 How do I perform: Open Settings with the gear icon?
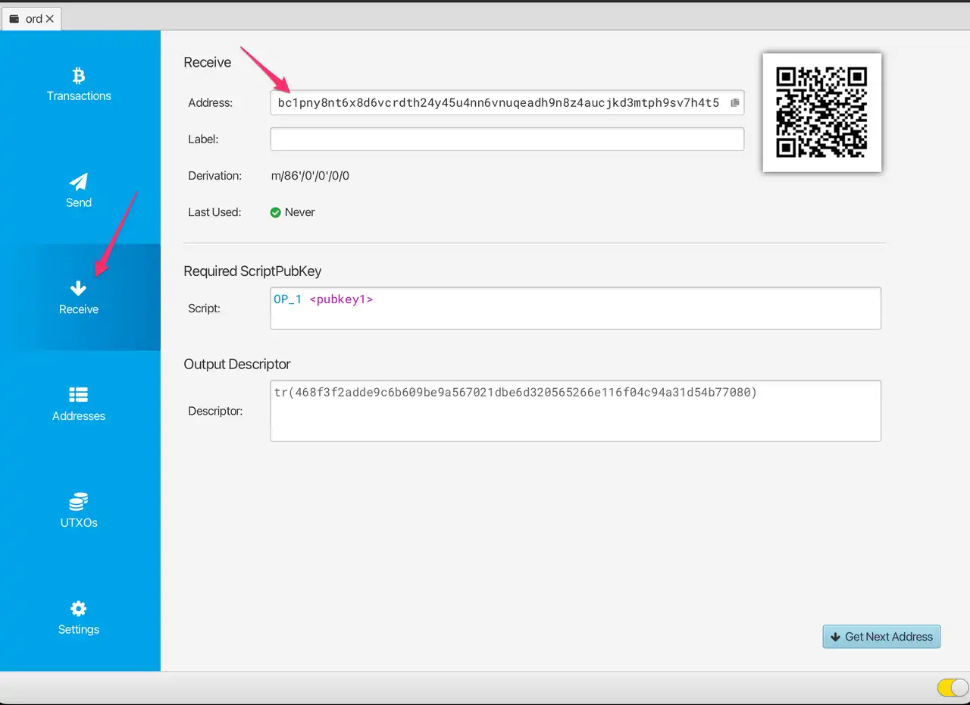pyautogui.click(x=79, y=609)
